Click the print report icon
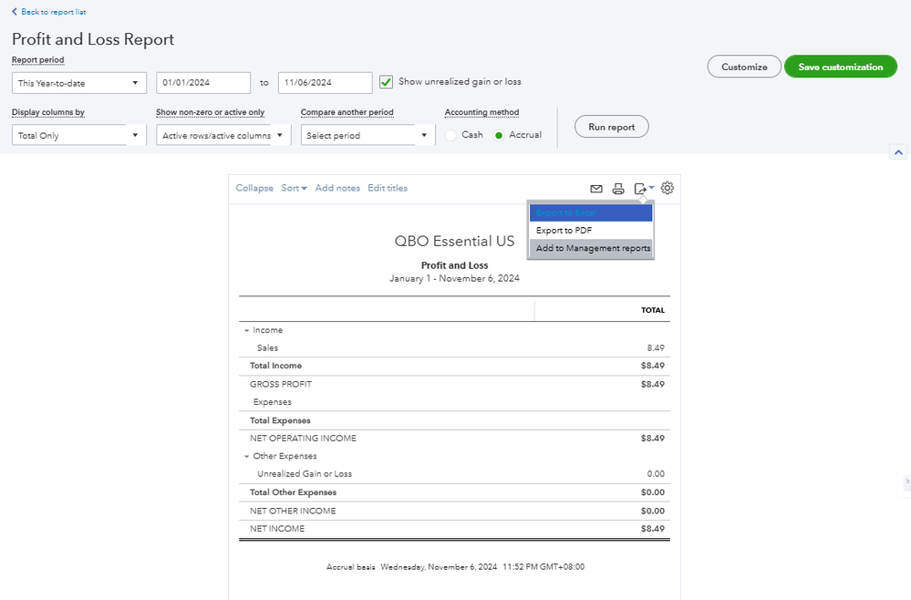The width and height of the screenshot is (911, 600). [618, 189]
